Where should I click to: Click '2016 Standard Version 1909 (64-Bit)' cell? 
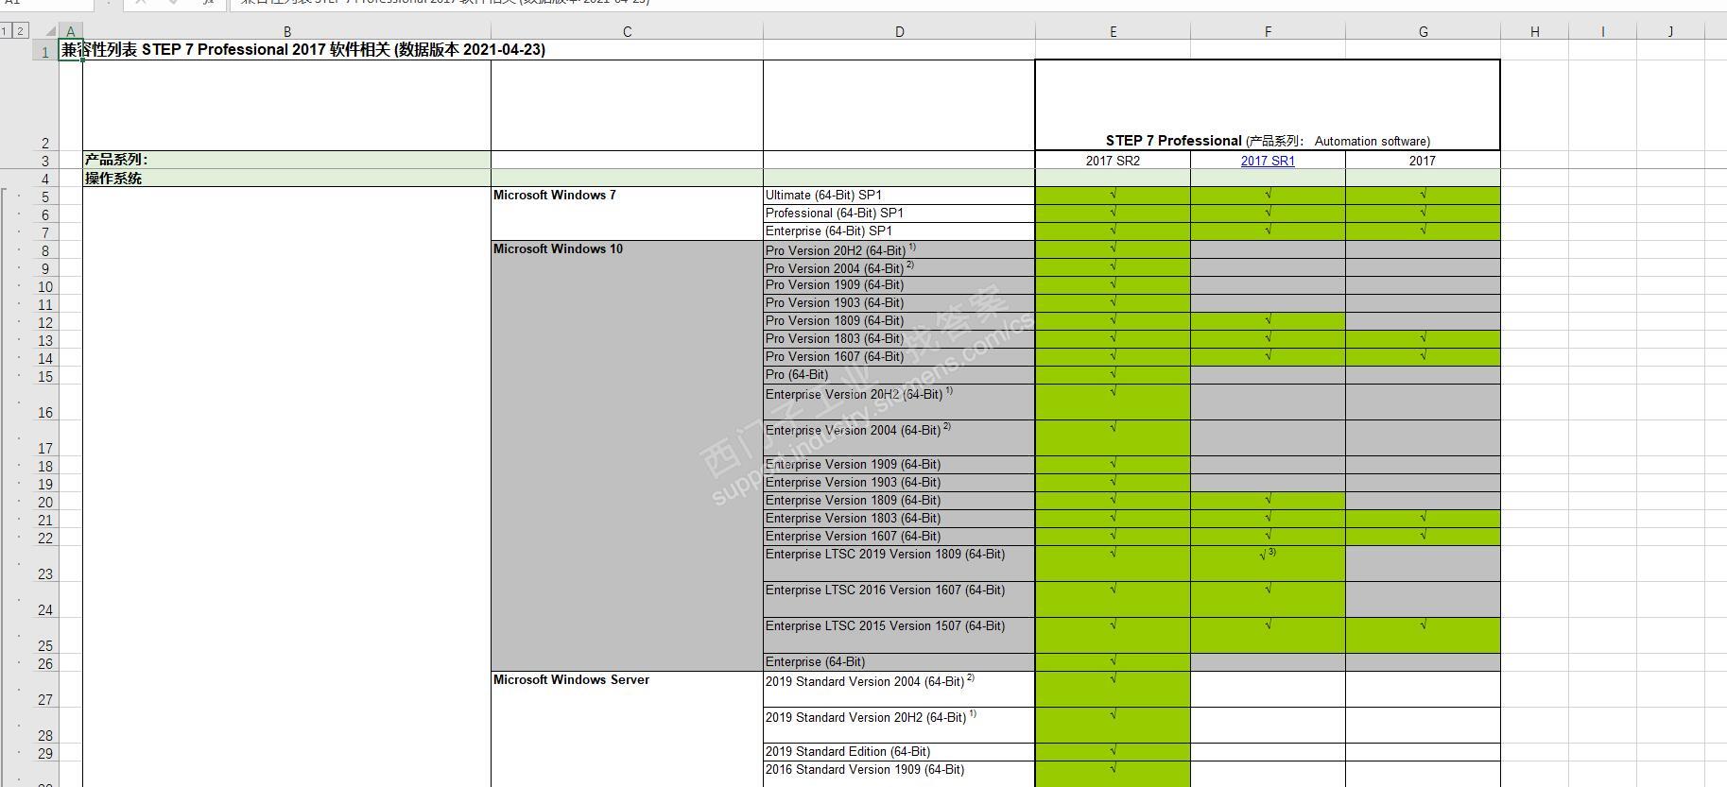899,774
